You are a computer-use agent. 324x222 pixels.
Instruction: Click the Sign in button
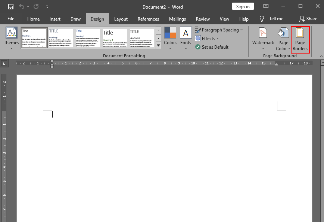click(243, 6)
